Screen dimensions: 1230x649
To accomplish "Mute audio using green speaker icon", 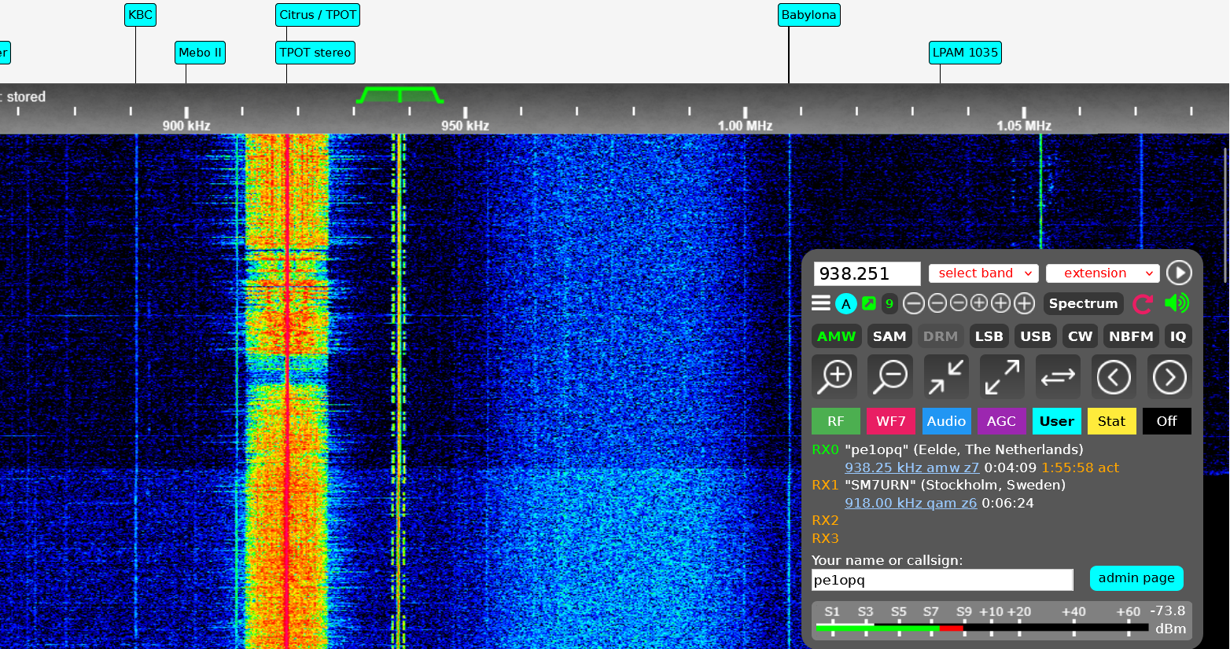I will [1177, 303].
